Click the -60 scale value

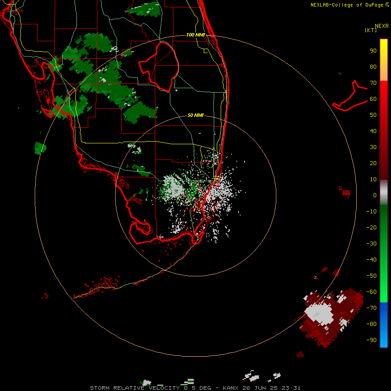point(371,292)
